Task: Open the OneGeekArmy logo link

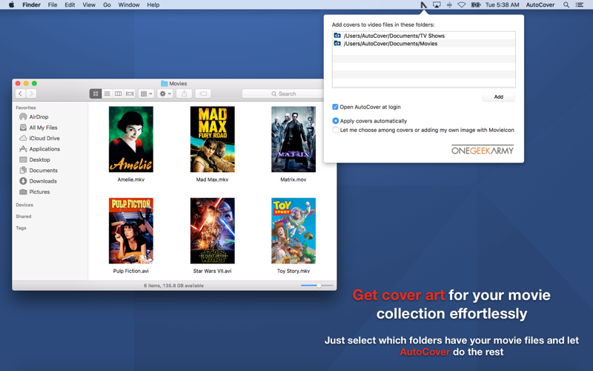Action: (x=483, y=150)
